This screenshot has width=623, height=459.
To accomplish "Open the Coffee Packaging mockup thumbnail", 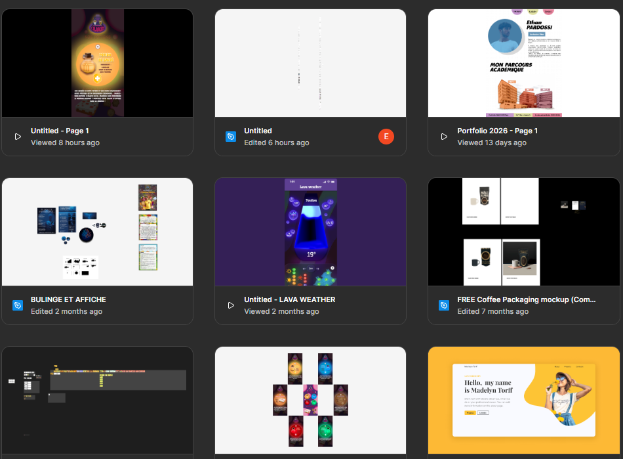I will pos(524,232).
